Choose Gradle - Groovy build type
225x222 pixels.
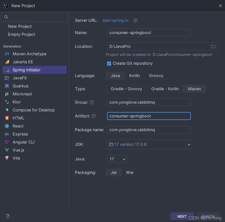[x=126, y=89]
